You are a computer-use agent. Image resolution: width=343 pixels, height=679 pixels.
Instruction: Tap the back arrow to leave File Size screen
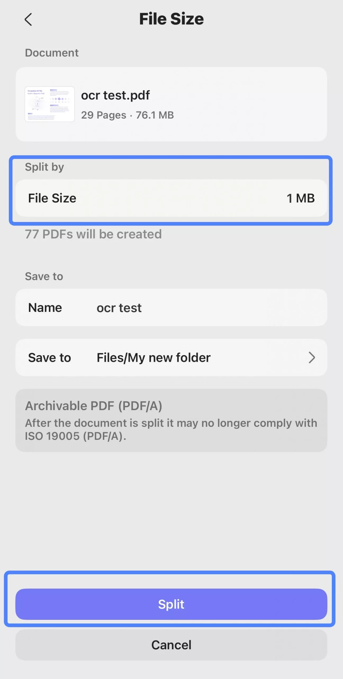28,19
